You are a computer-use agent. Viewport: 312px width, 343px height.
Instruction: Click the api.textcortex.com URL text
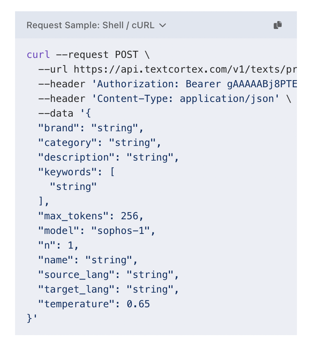[x=185, y=69]
